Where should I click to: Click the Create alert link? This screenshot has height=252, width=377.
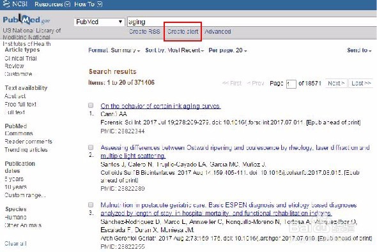(x=183, y=31)
